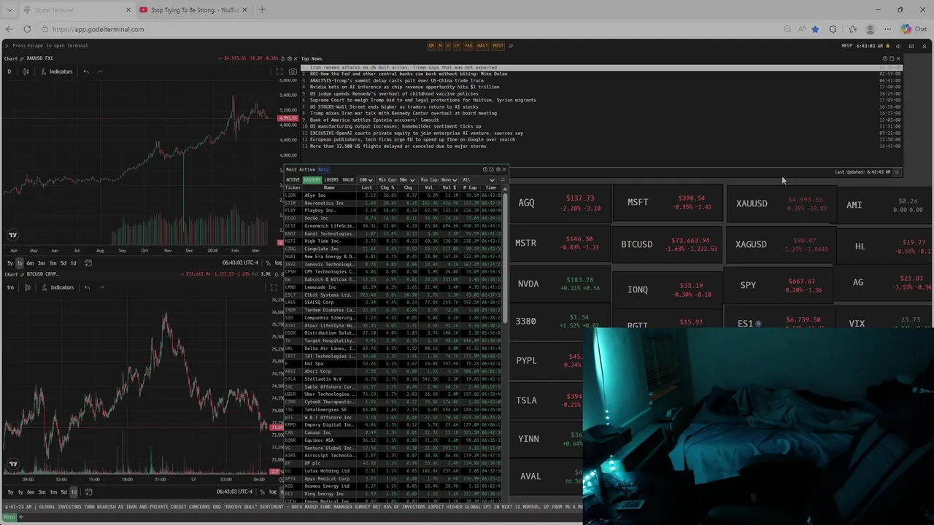This screenshot has width=934, height=525.
Task: Open the 100 count dropdown
Action: tap(366, 180)
